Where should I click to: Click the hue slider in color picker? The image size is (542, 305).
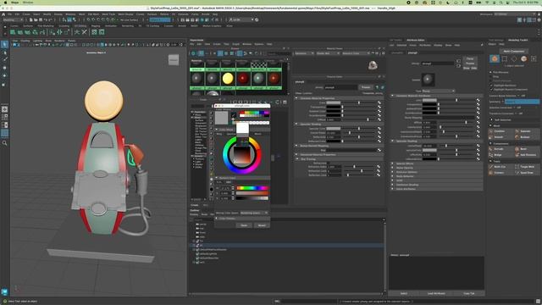(x=252, y=188)
